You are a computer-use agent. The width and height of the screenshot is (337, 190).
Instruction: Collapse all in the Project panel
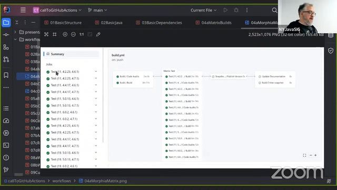click(x=17, y=22)
